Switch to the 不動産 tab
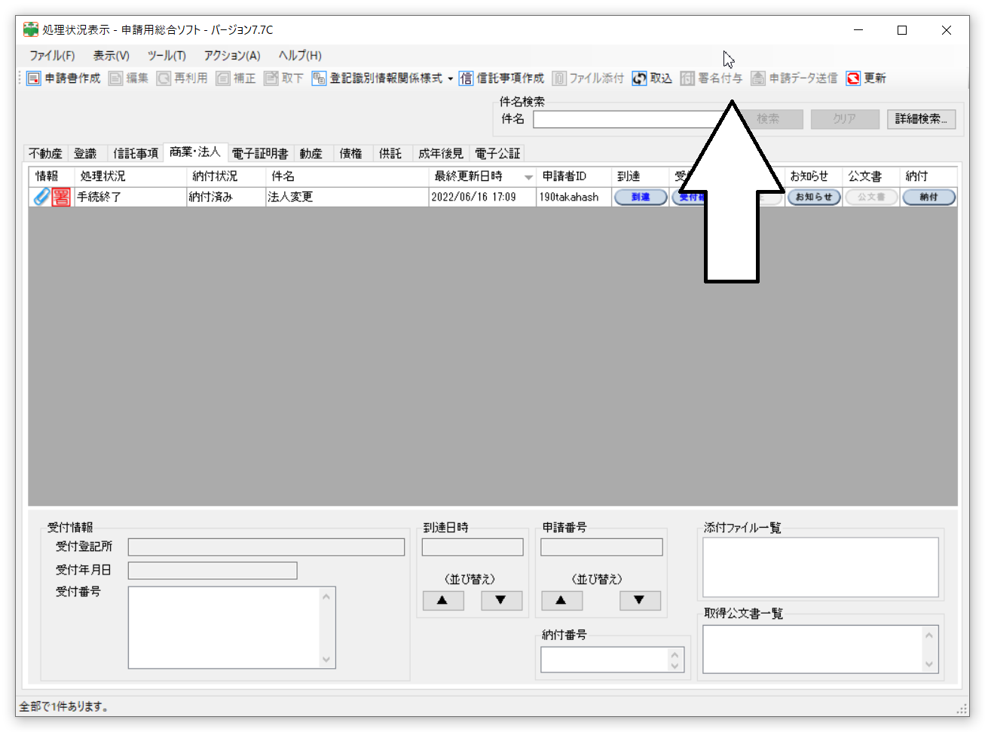 coord(45,154)
